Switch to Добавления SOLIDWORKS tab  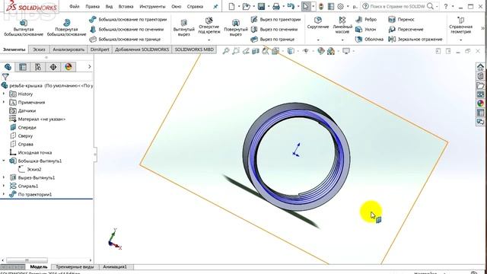(142, 49)
